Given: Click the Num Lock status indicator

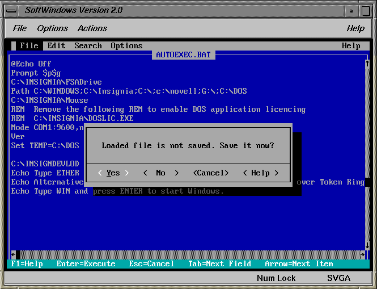Looking at the screenshot, I should point(276,278).
